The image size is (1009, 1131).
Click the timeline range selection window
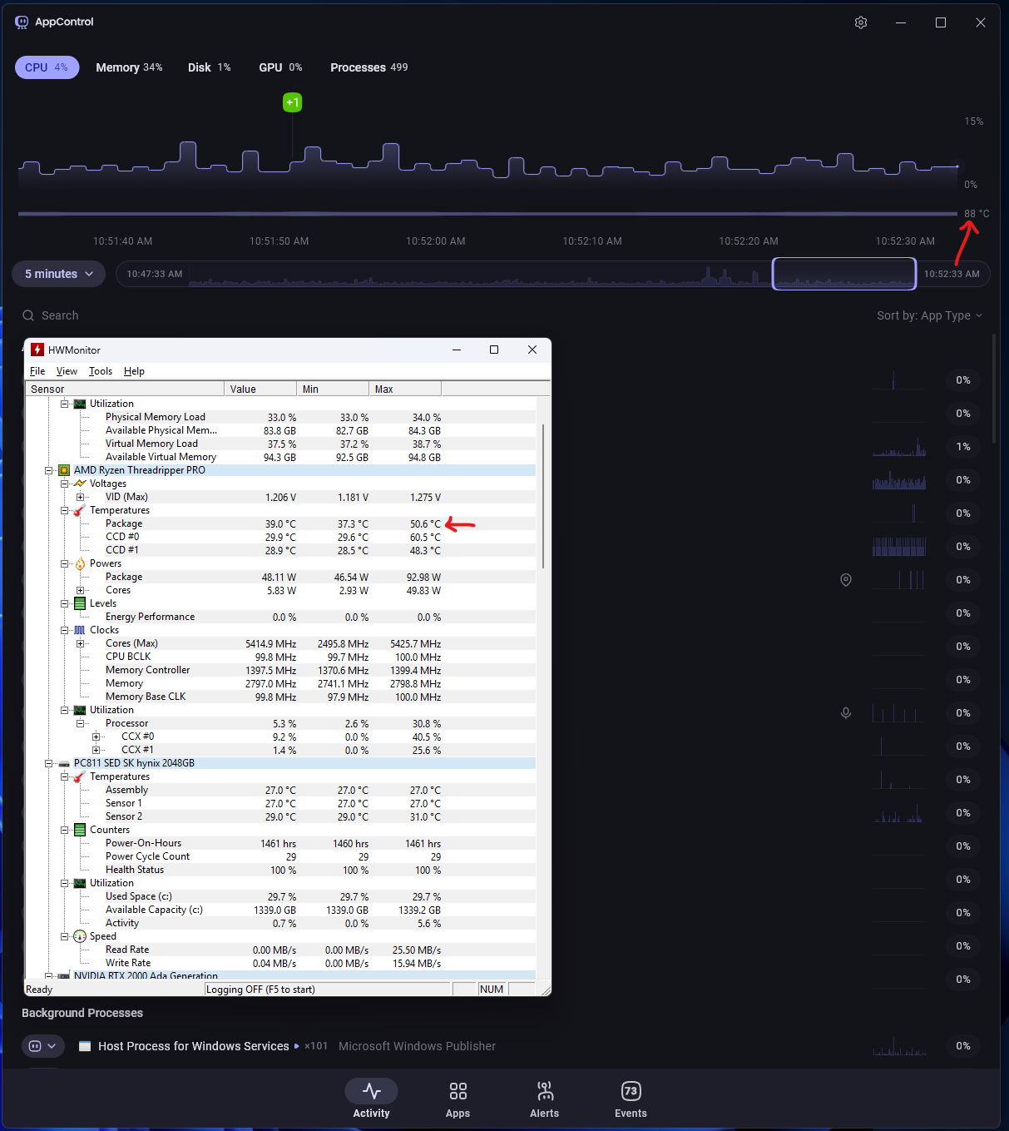pyautogui.click(x=843, y=274)
